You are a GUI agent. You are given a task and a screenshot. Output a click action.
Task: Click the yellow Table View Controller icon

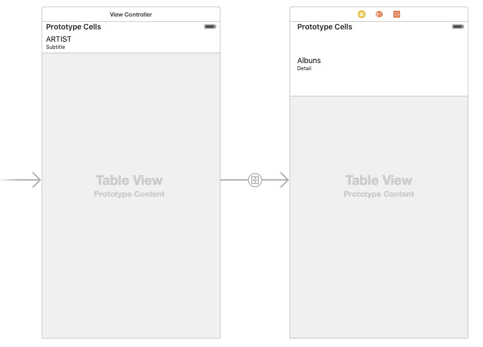pyautogui.click(x=362, y=14)
